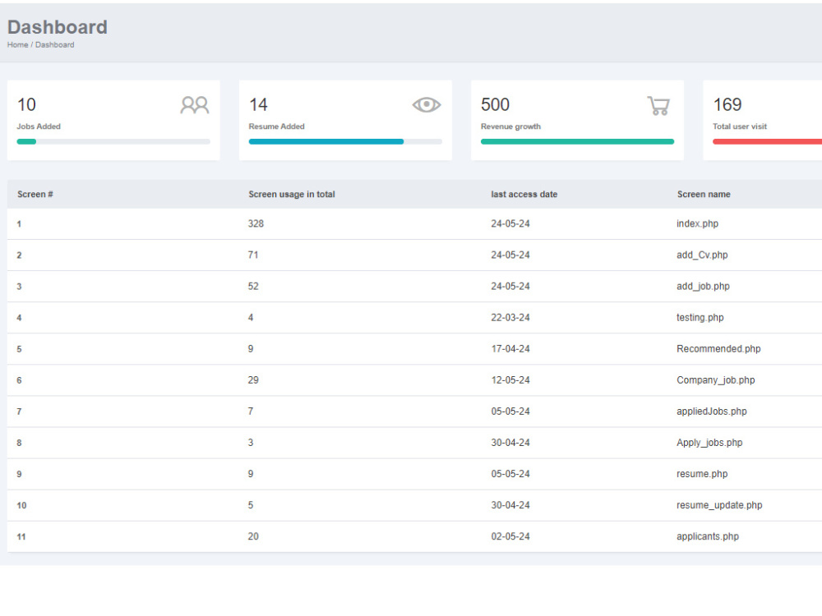Select the index.php screen name

(697, 223)
